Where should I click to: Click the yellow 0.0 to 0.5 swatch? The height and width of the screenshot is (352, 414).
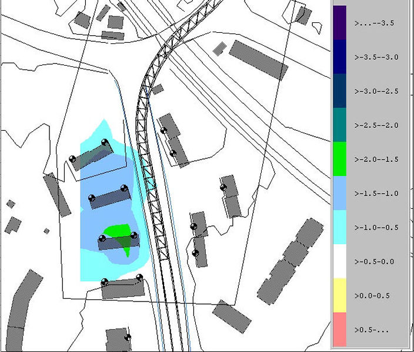(x=339, y=295)
